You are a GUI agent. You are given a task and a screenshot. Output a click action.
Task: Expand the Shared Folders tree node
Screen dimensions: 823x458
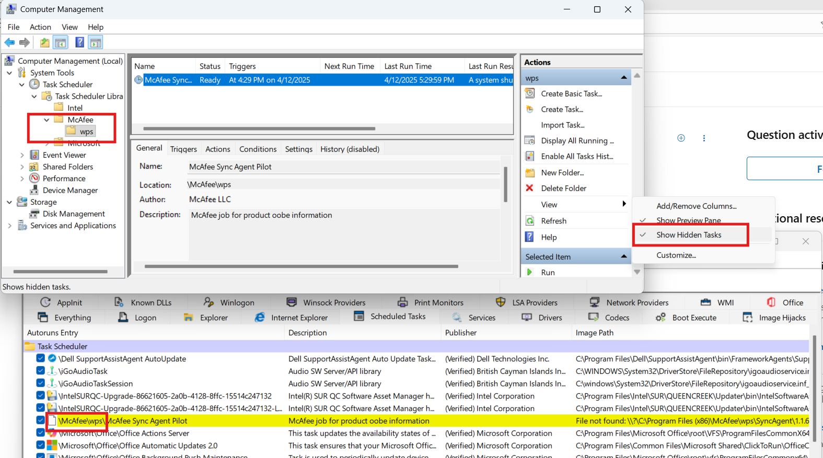[22, 167]
